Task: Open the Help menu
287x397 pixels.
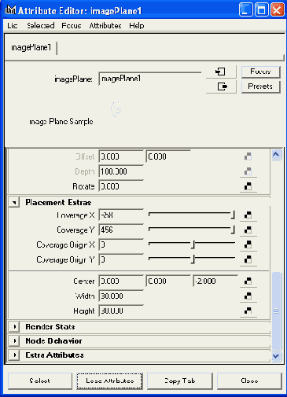Action: [x=137, y=26]
